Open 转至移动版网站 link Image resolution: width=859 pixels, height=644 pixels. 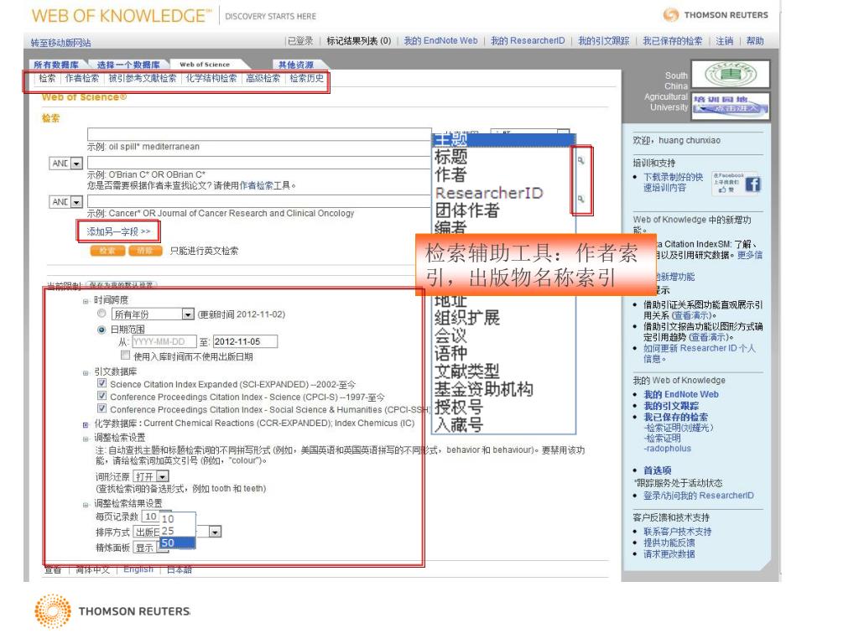[x=60, y=43]
